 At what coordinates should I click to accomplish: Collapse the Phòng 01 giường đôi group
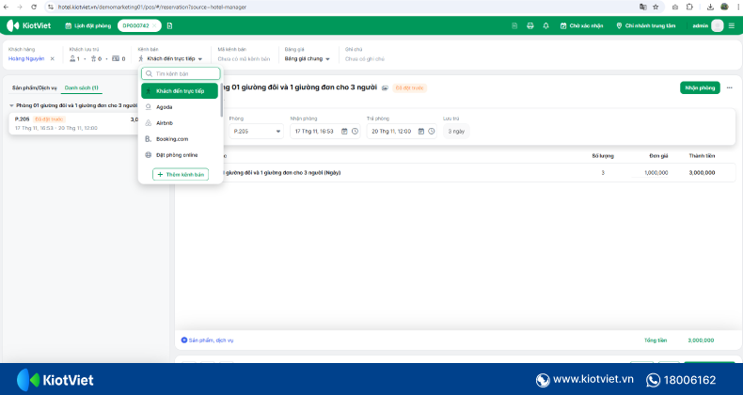point(11,105)
